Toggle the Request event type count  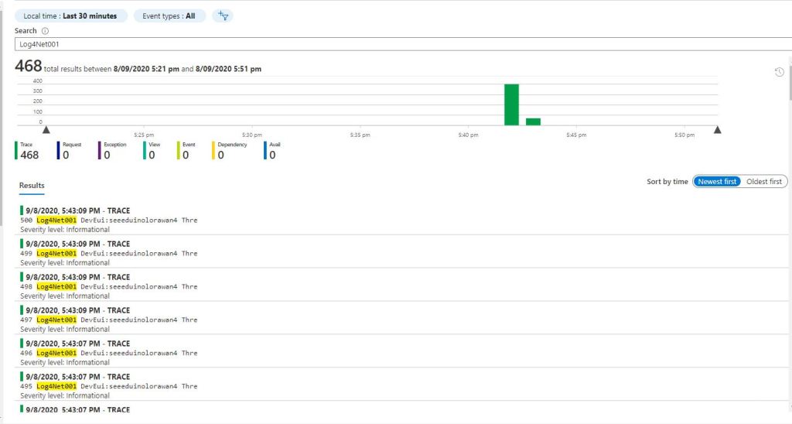click(67, 155)
